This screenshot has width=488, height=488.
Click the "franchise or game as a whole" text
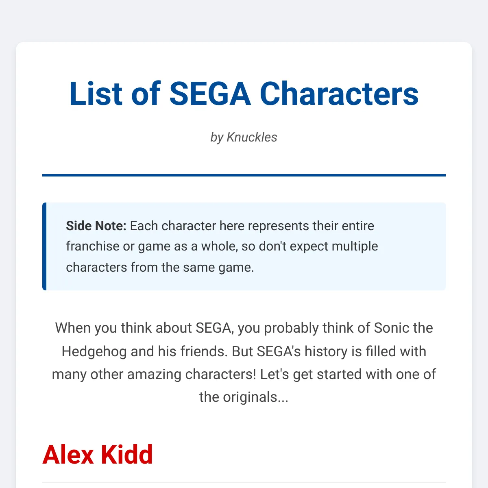[x=152, y=246]
